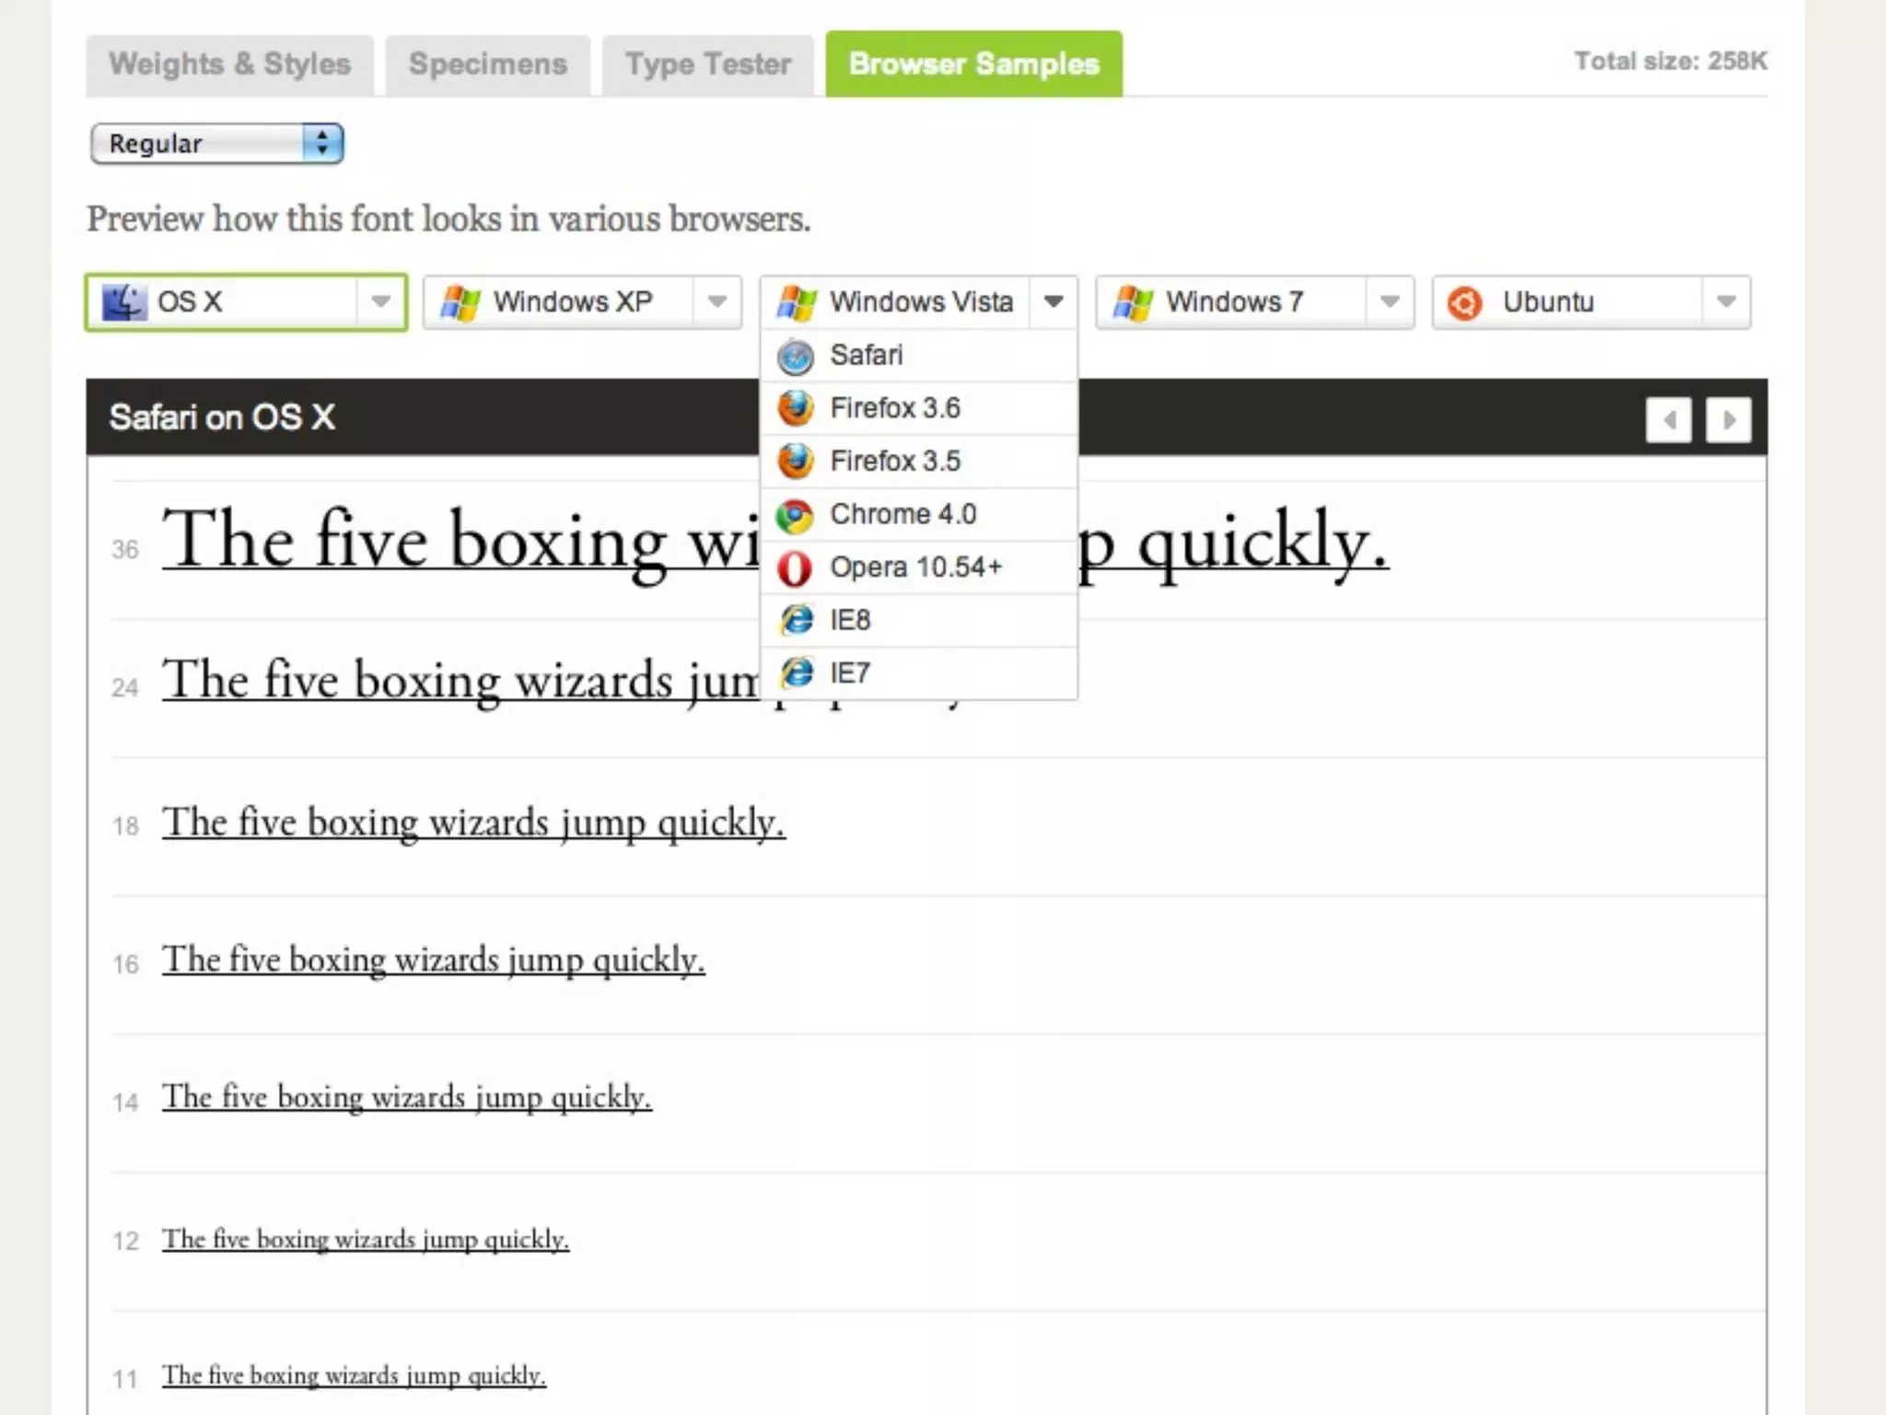1886x1415 pixels.
Task: Expand the Ubuntu browser list arrow
Action: click(1727, 301)
